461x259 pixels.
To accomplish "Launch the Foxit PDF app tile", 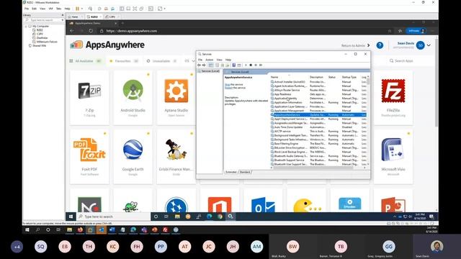I will (89, 157).
